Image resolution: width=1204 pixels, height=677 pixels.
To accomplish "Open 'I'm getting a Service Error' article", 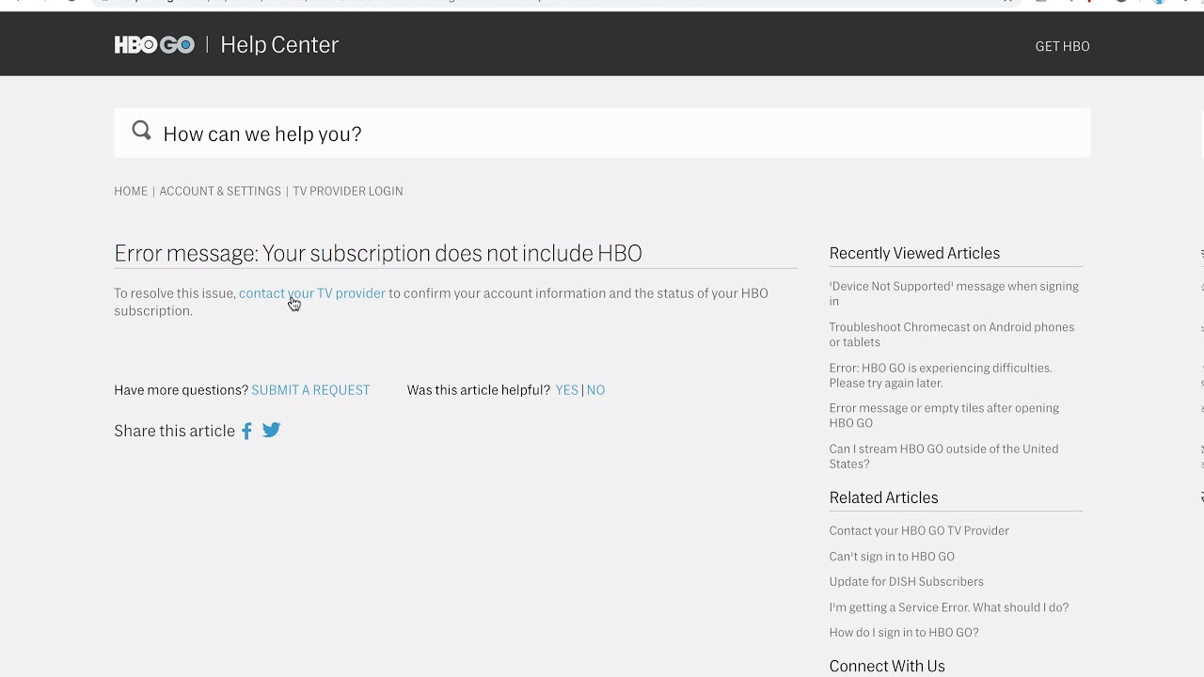I will pyautogui.click(x=948, y=607).
